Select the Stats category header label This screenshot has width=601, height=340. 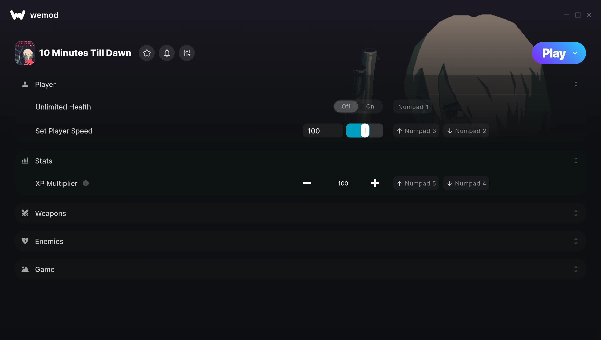pyautogui.click(x=44, y=161)
